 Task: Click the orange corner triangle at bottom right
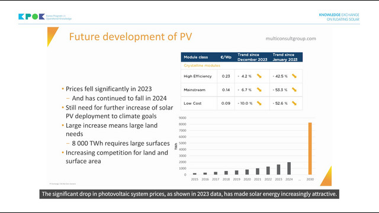tap(327, 177)
